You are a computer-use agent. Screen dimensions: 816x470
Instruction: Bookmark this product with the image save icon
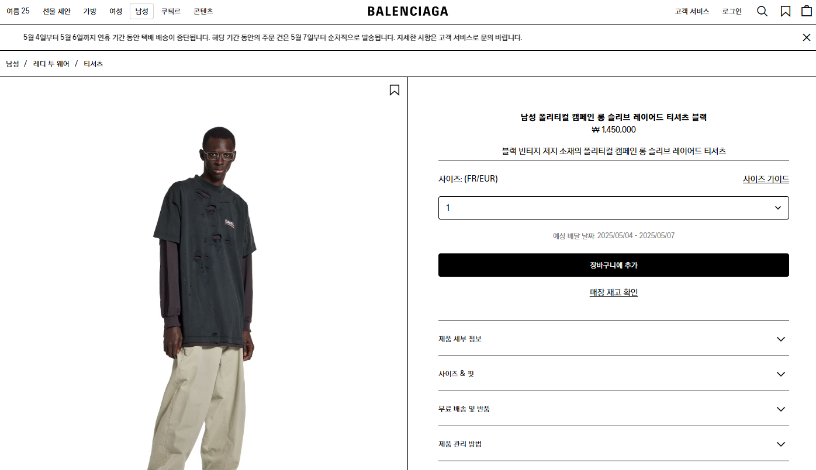(395, 90)
